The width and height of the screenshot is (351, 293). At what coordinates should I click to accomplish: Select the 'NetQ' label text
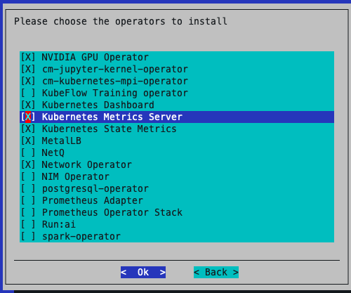point(53,153)
